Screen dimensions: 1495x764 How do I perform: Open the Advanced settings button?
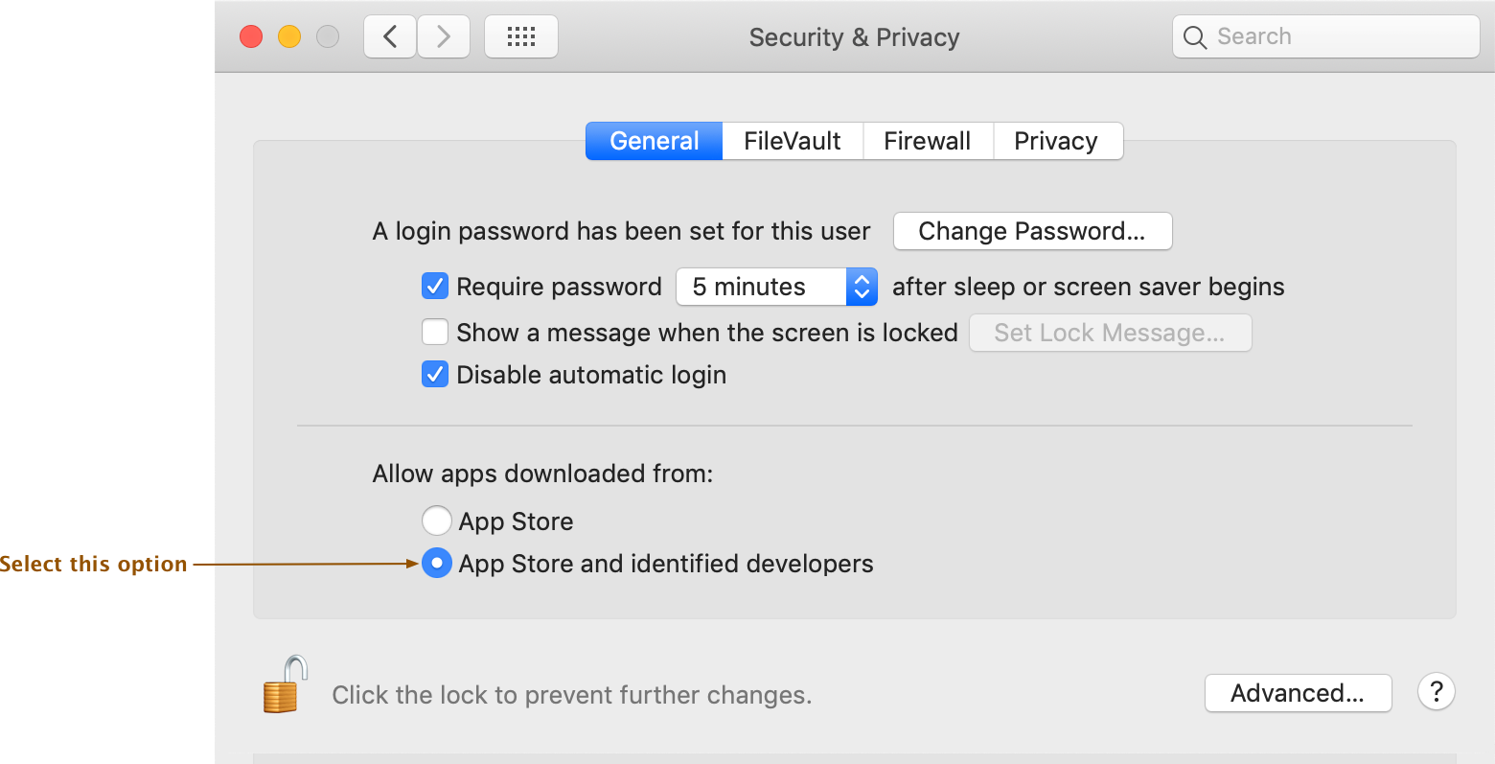pos(1298,693)
